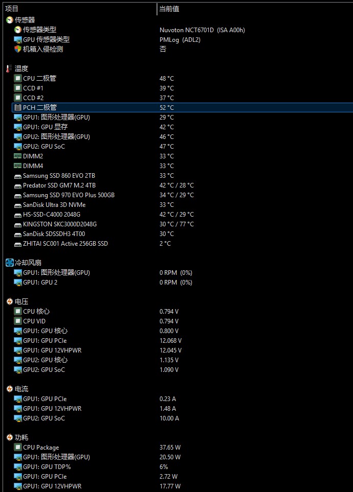The image size is (353, 492).
Task: Select the GPU2: GPU 核心 row label
Action: (45, 360)
